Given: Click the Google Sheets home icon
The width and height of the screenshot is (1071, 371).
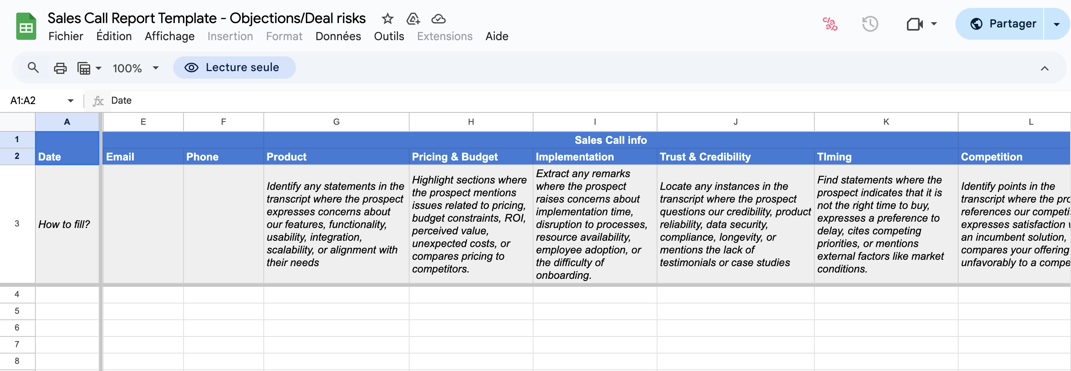Looking at the screenshot, I should point(26,26).
